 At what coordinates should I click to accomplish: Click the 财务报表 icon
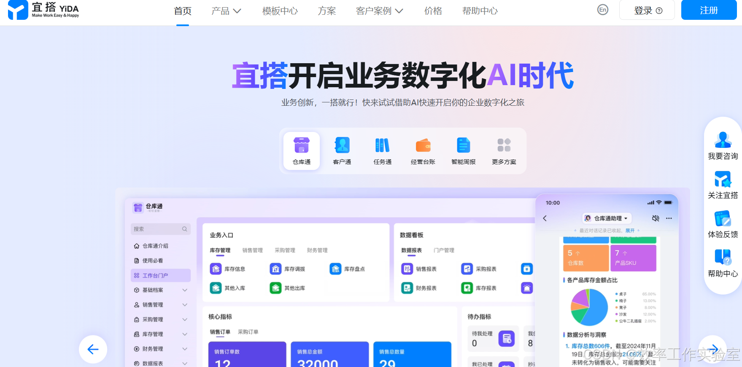pos(407,288)
